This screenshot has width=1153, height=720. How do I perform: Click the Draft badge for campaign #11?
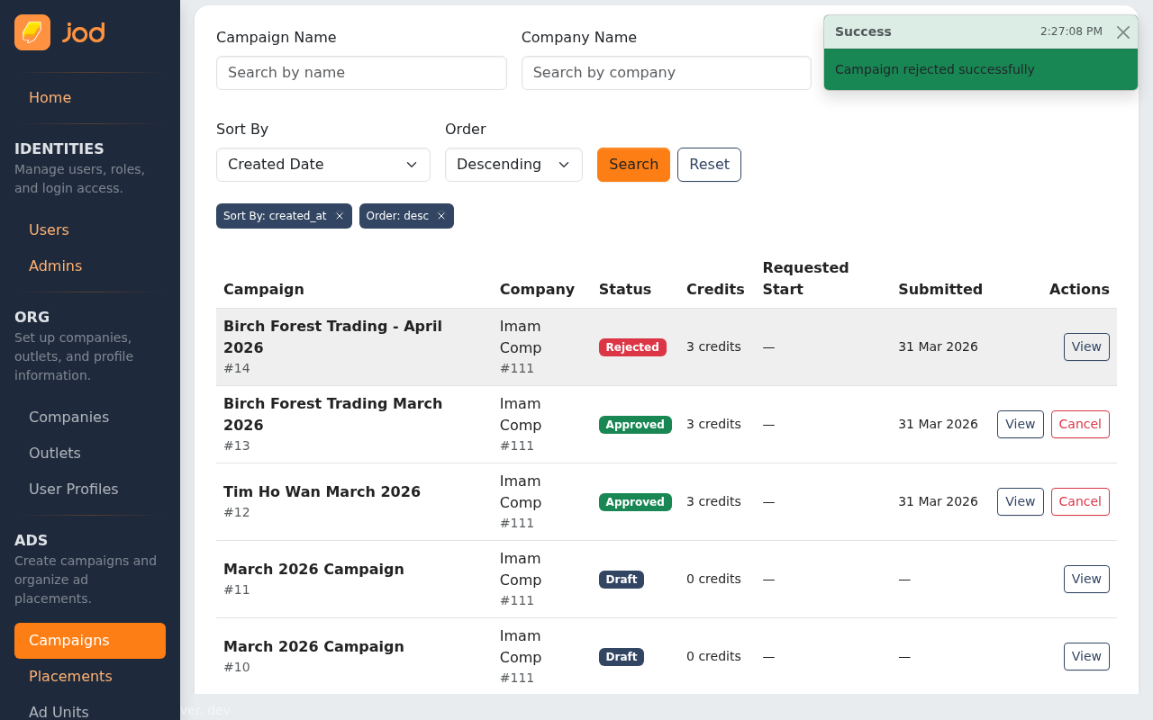click(x=622, y=580)
